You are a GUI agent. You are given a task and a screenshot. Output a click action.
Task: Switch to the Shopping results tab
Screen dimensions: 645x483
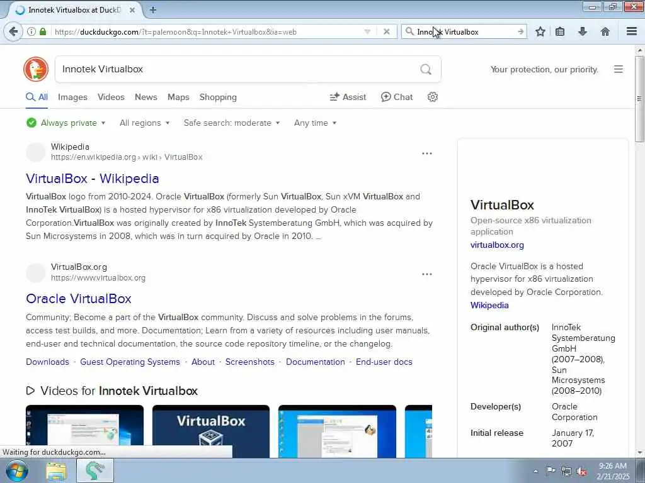click(x=218, y=97)
